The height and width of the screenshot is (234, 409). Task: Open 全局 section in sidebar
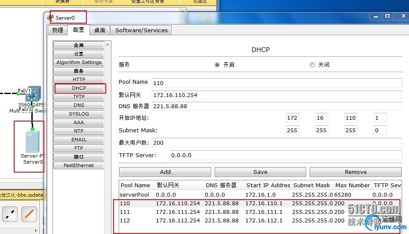pyautogui.click(x=79, y=45)
